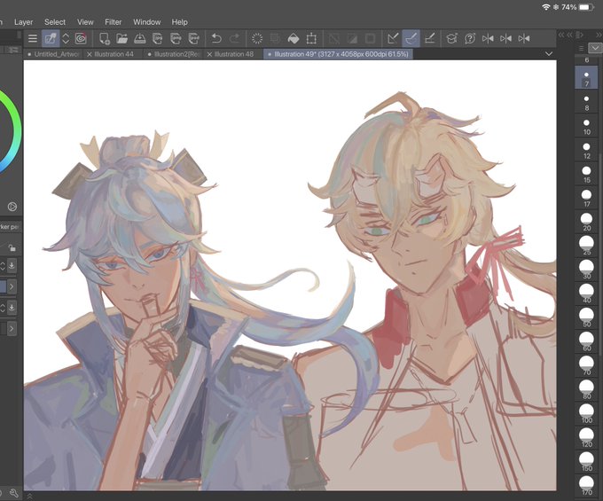
Task: Toggle Snap to Ruler
Action: pos(393,38)
